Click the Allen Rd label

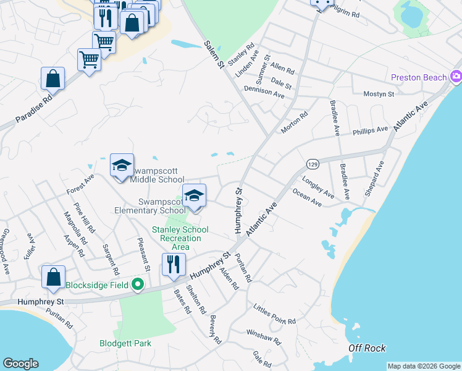(282, 68)
